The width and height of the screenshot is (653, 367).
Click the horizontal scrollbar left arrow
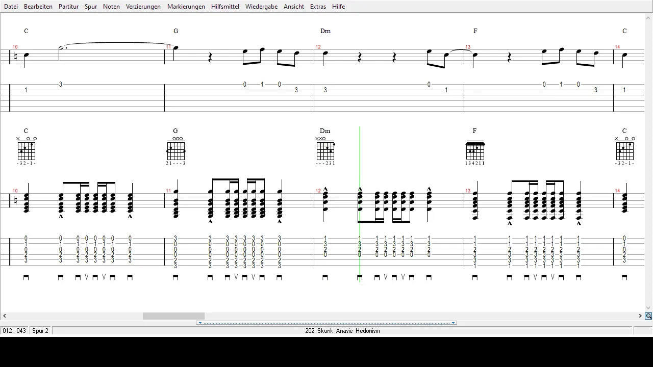pyautogui.click(x=5, y=316)
